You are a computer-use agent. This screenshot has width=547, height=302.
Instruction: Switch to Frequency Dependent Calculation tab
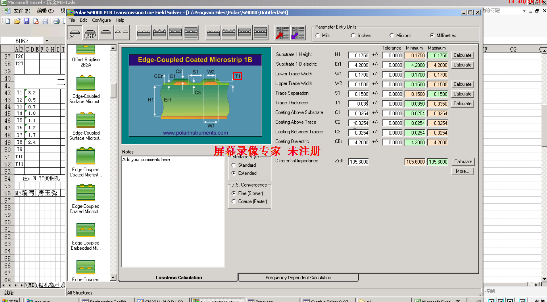pos(298,278)
